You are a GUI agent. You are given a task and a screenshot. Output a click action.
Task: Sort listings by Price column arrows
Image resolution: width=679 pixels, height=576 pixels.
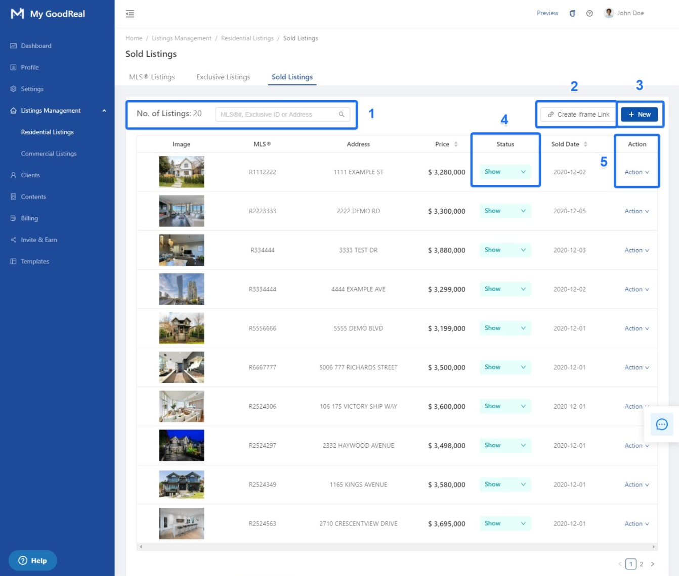click(x=456, y=144)
